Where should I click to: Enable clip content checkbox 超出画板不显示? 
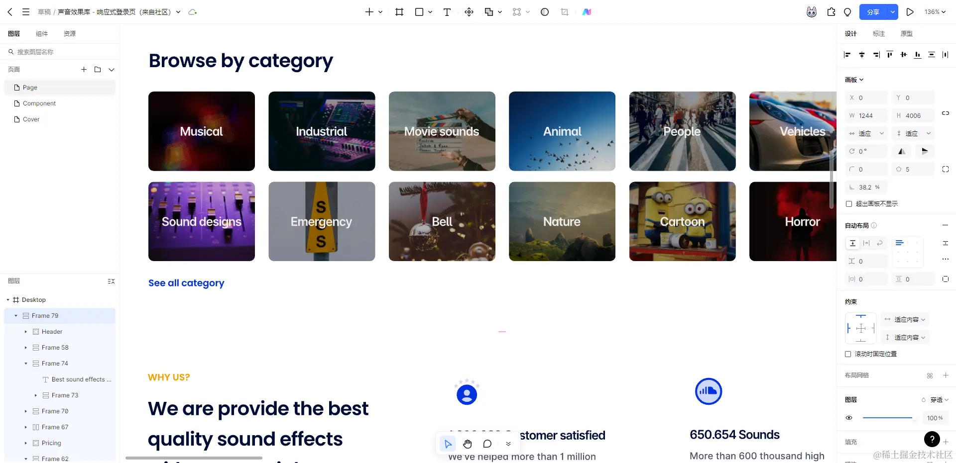click(x=849, y=204)
